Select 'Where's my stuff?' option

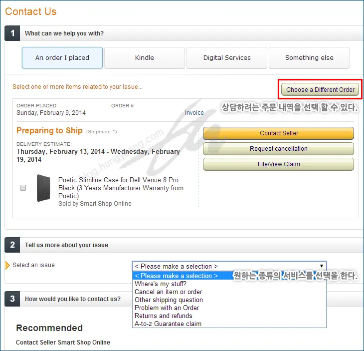click(x=161, y=284)
